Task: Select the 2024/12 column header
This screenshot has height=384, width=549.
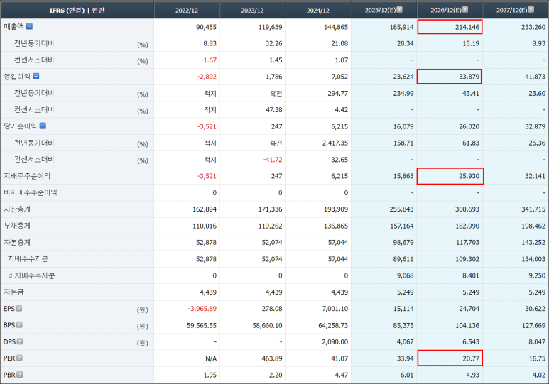Action: [318, 10]
